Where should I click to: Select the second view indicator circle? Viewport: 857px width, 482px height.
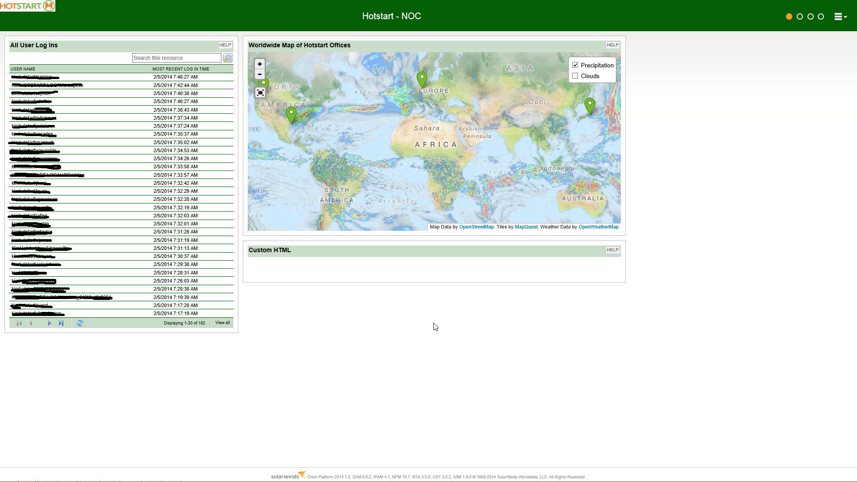(800, 17)
